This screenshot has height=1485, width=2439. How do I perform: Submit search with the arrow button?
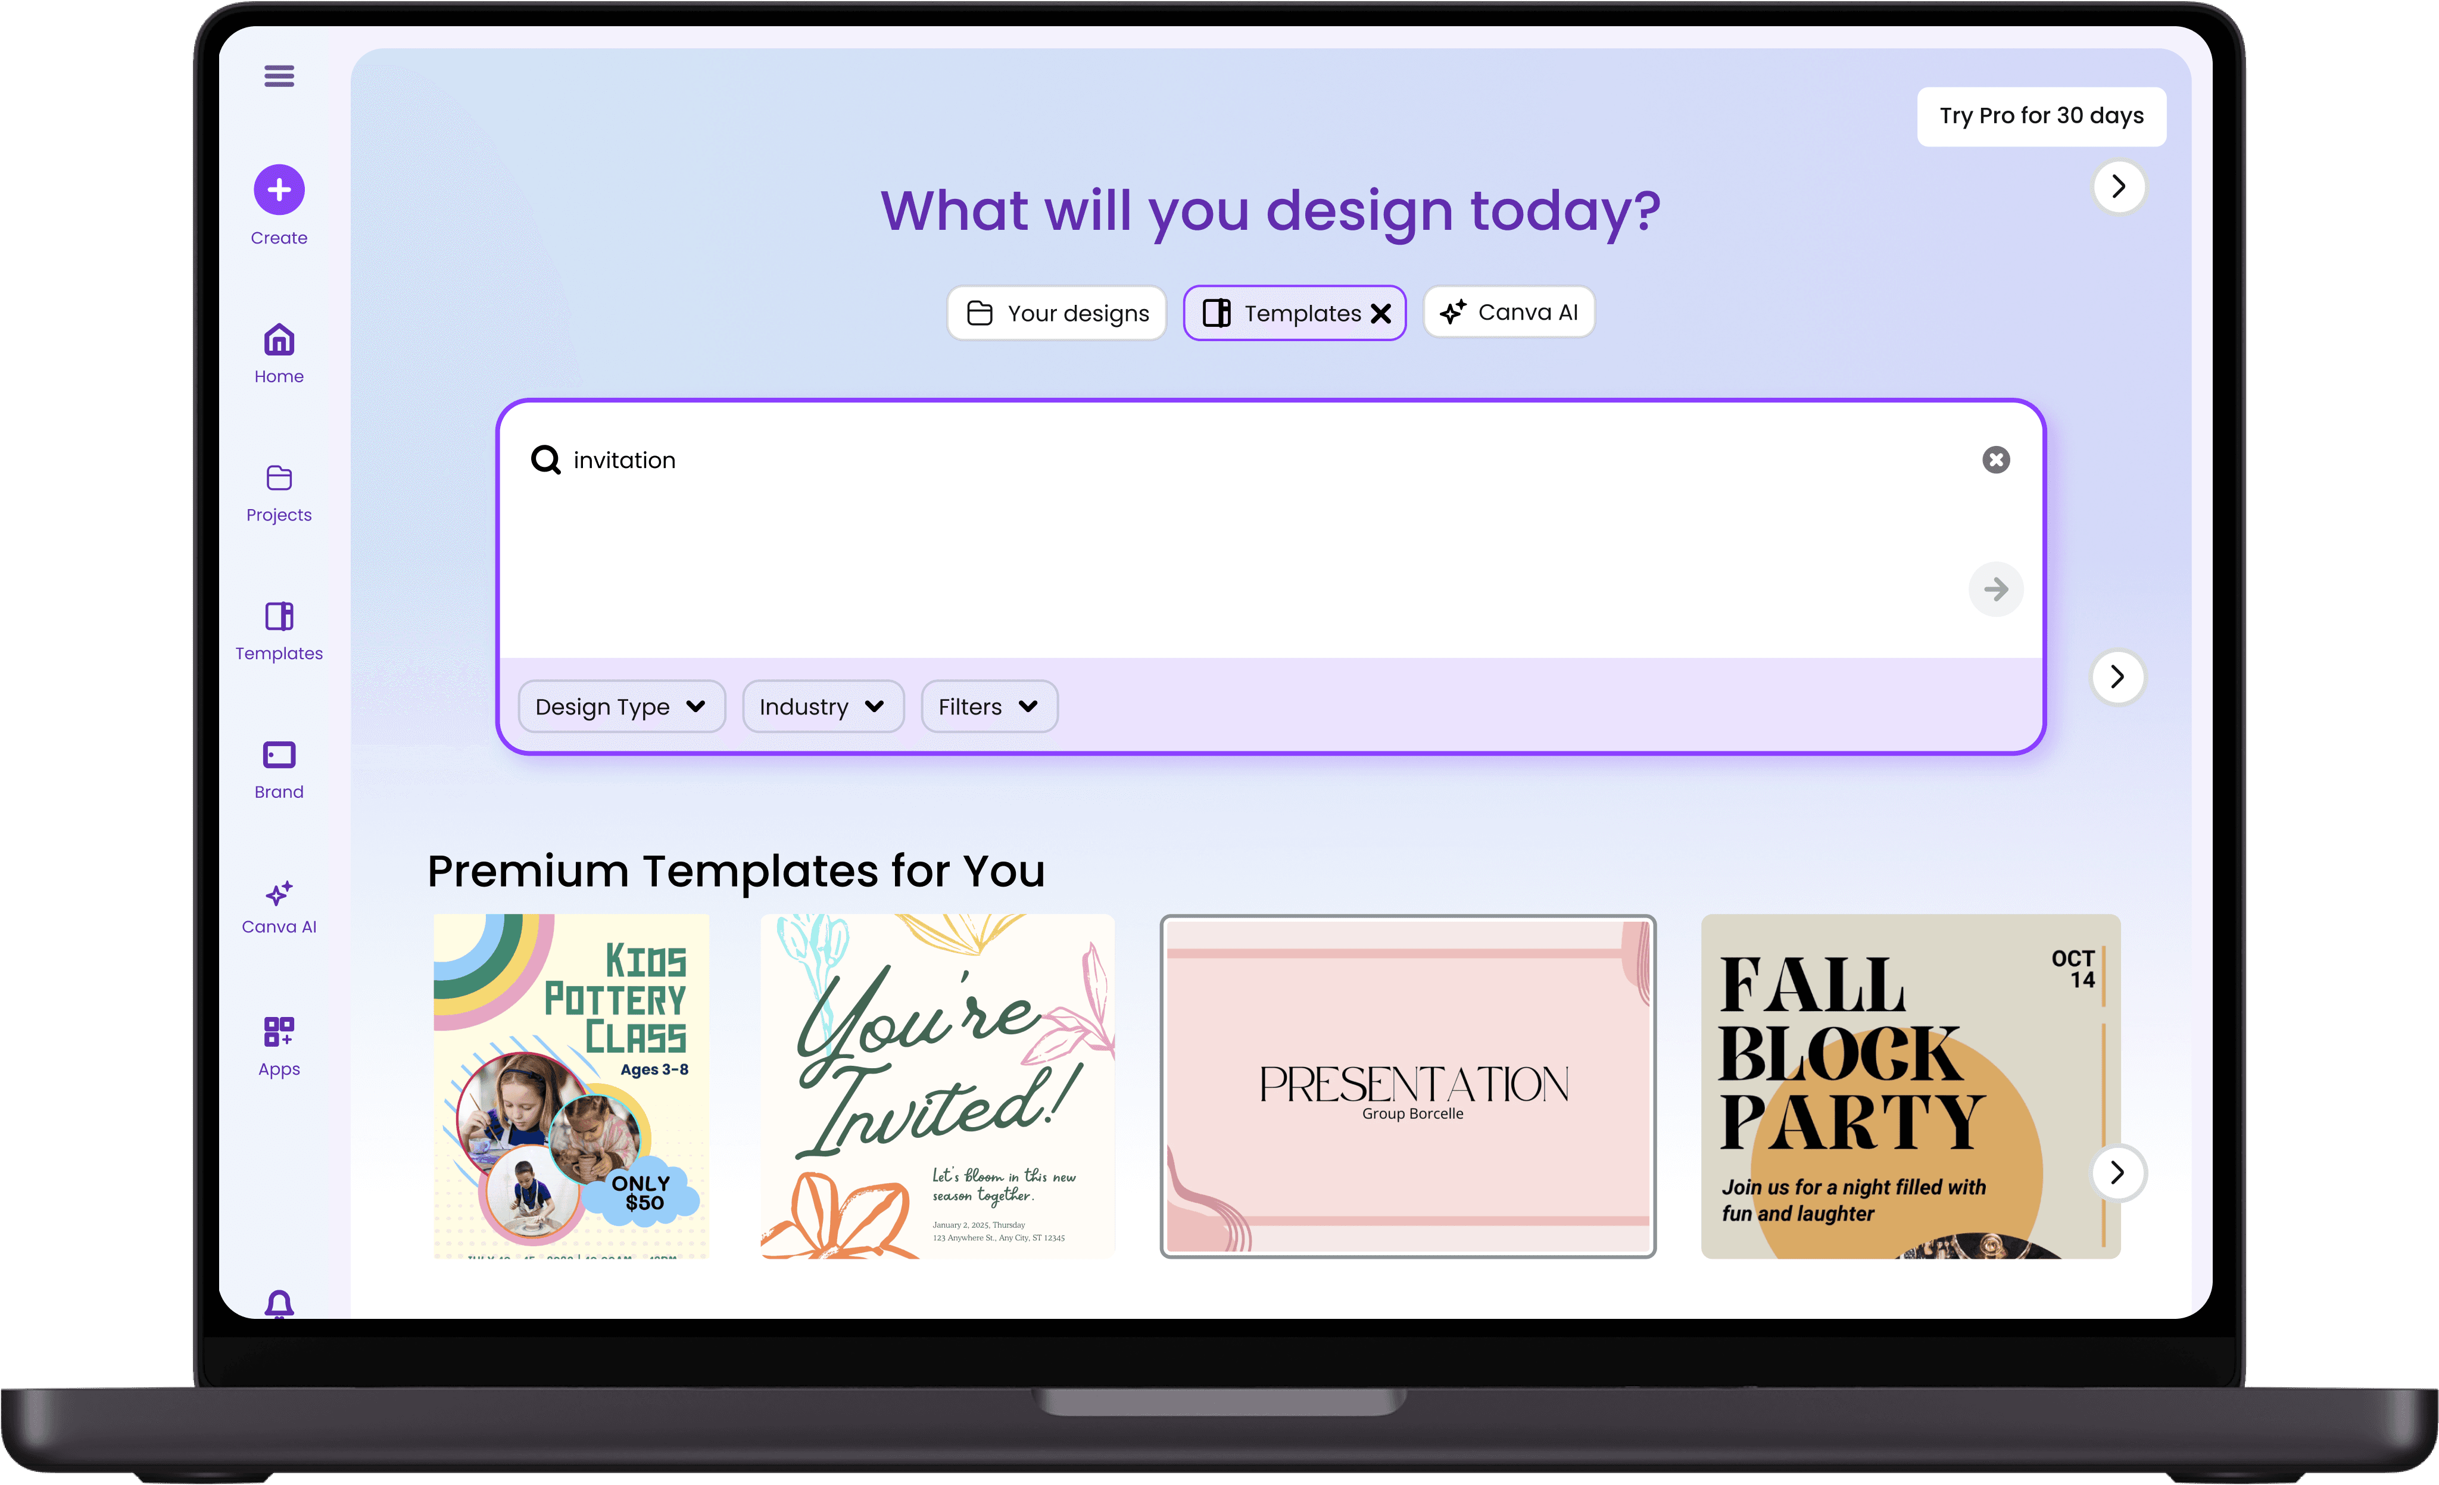point(1995,590)
